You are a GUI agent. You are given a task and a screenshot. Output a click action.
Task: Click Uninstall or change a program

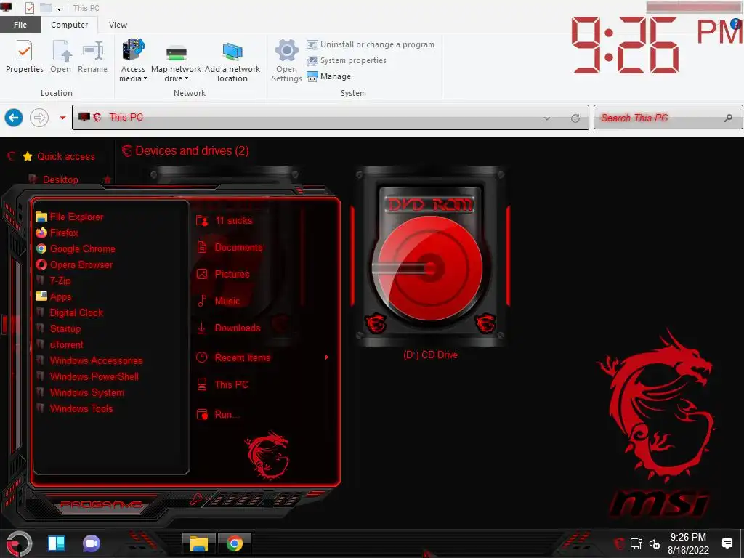tap(371, 44)
